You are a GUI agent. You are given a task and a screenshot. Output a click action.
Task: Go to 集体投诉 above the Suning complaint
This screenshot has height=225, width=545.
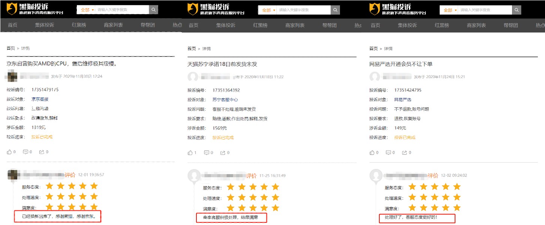pyautogui.click(x=226, y=25)
